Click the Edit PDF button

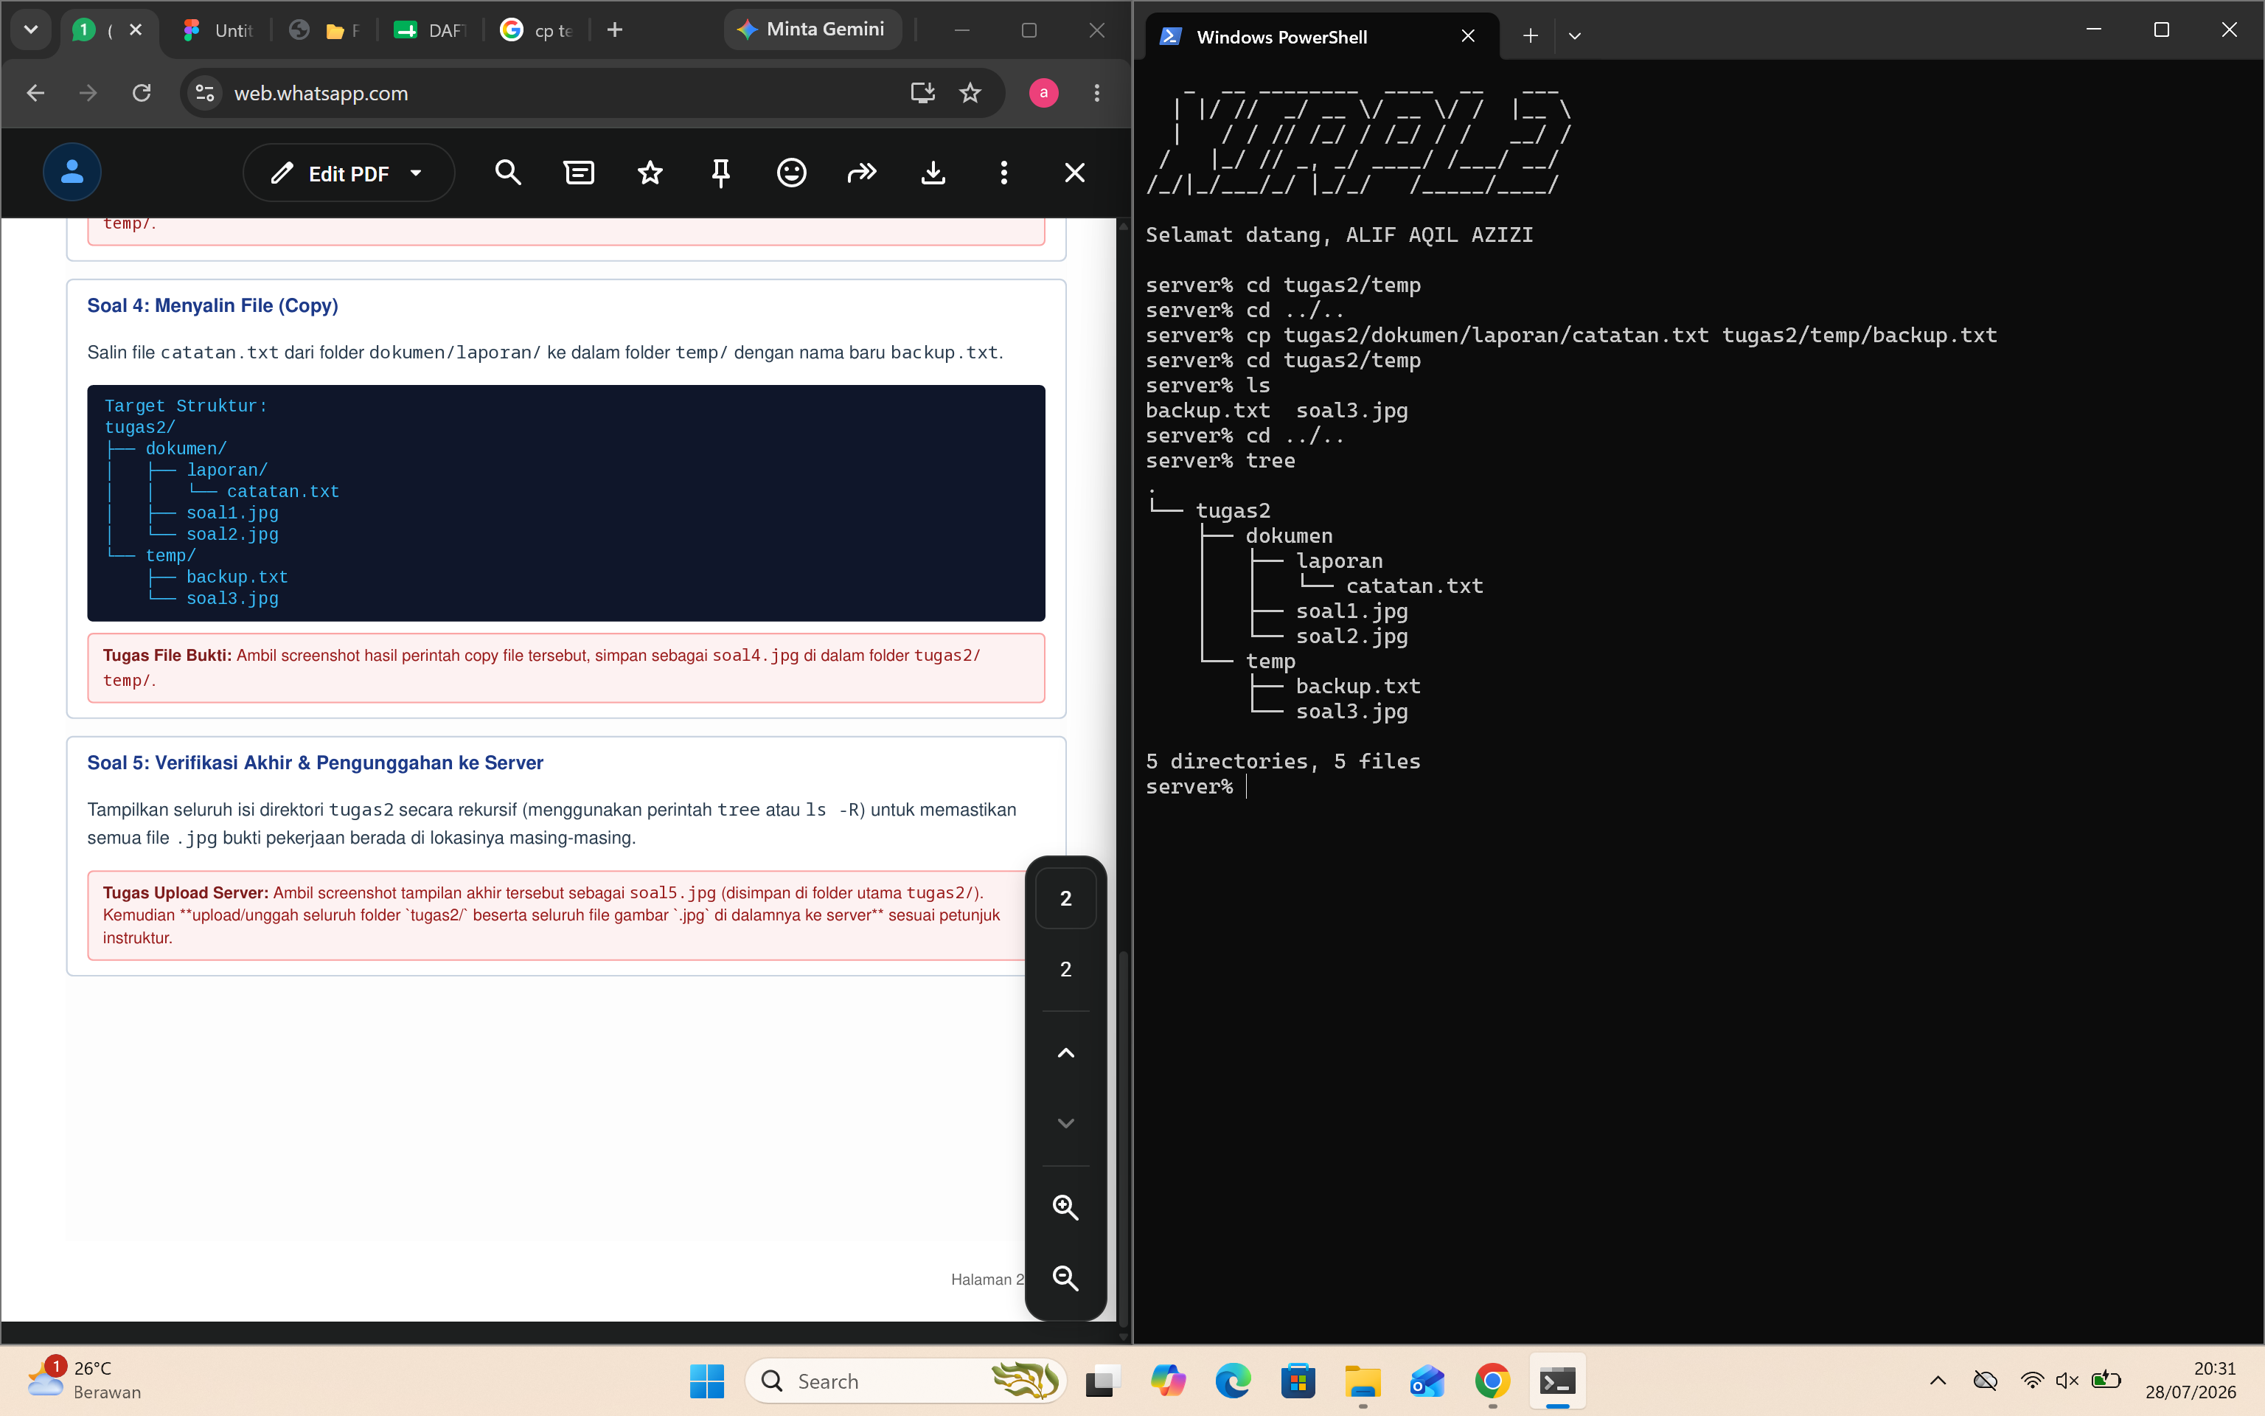[348, 173]
